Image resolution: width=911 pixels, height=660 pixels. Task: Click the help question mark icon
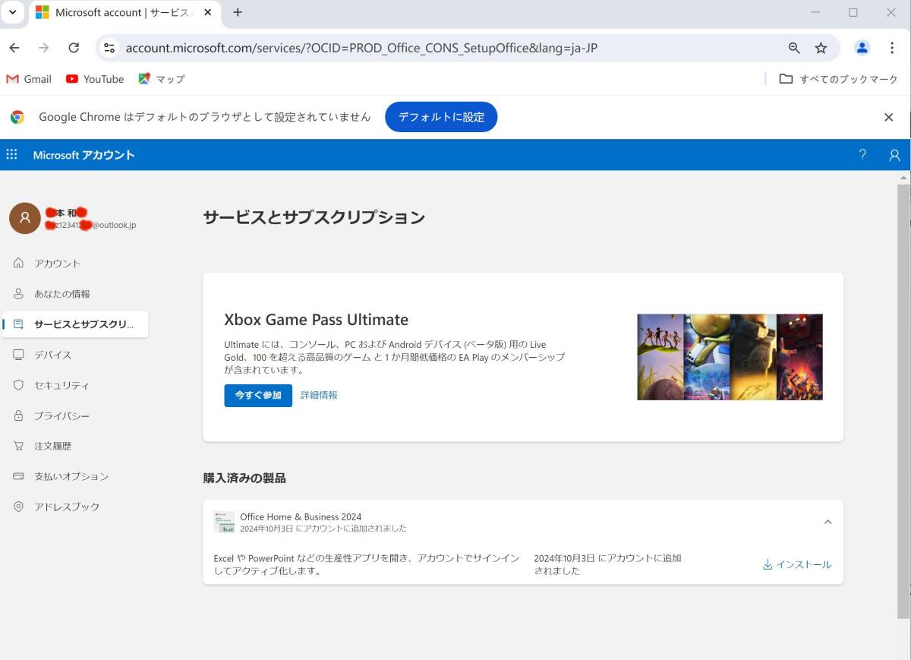click(862, 155)
